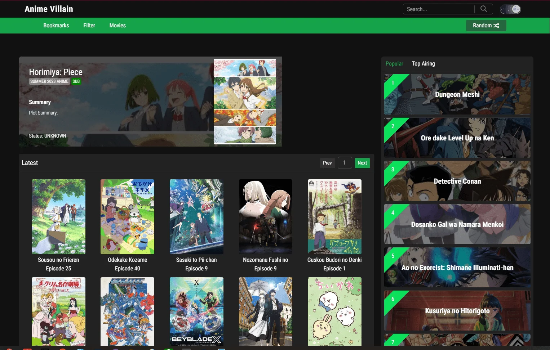This screenshot has width=550, height=350.
Task: Switch to the Popular tab
Action: (x=394, y=64)
